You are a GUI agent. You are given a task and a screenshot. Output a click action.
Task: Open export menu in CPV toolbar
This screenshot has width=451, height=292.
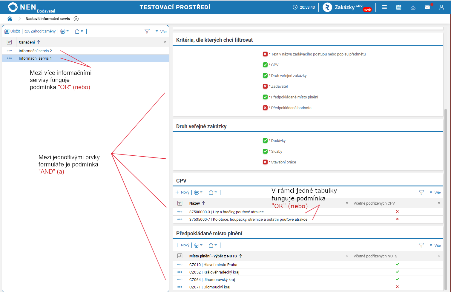(213, 192)
